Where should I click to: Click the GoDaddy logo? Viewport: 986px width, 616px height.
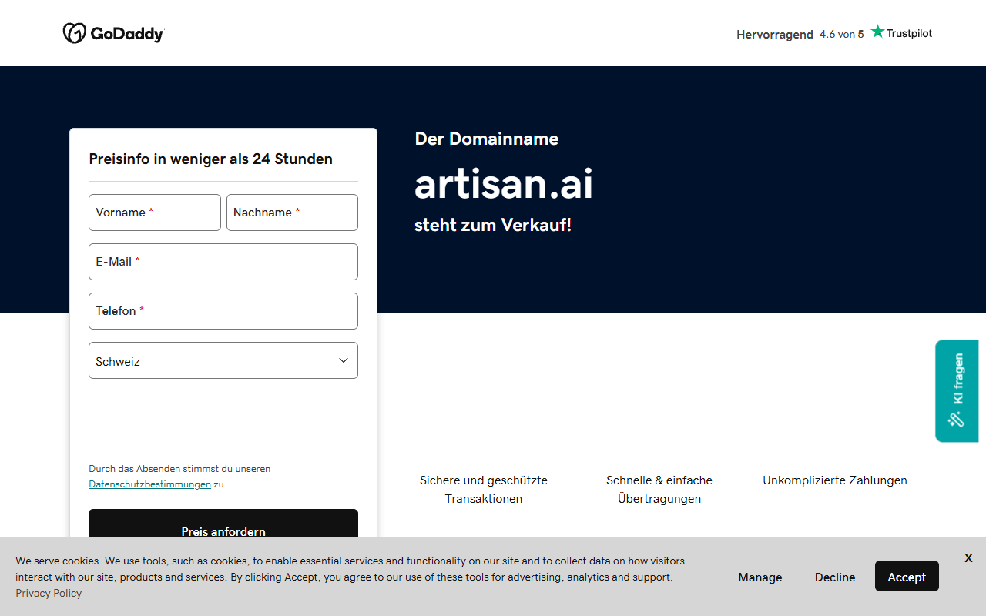pos(113,33)
